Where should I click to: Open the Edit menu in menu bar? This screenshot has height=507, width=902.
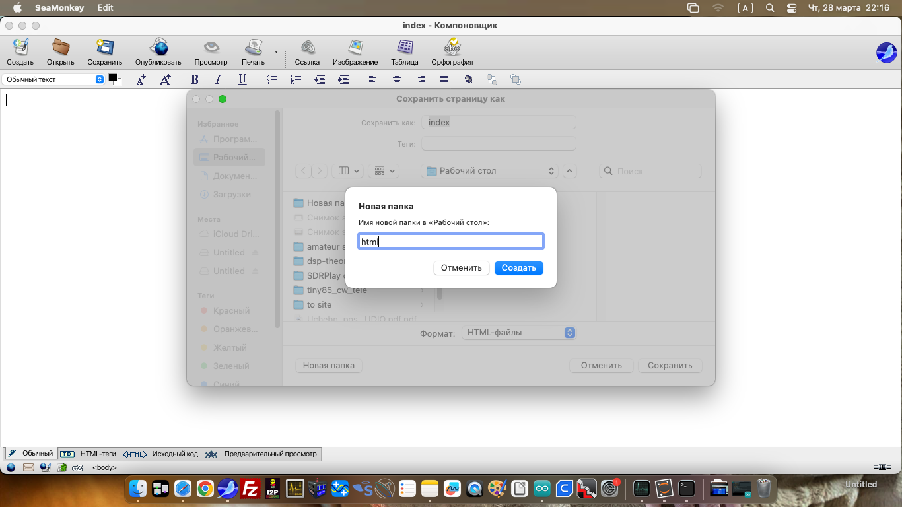pos(105,8)
